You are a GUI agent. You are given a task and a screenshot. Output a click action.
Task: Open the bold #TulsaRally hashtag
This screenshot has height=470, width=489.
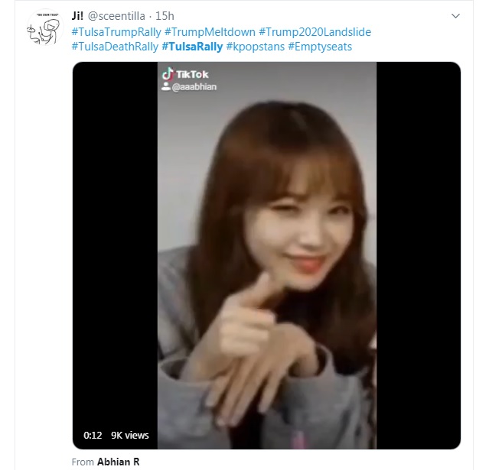coord(192,47)
